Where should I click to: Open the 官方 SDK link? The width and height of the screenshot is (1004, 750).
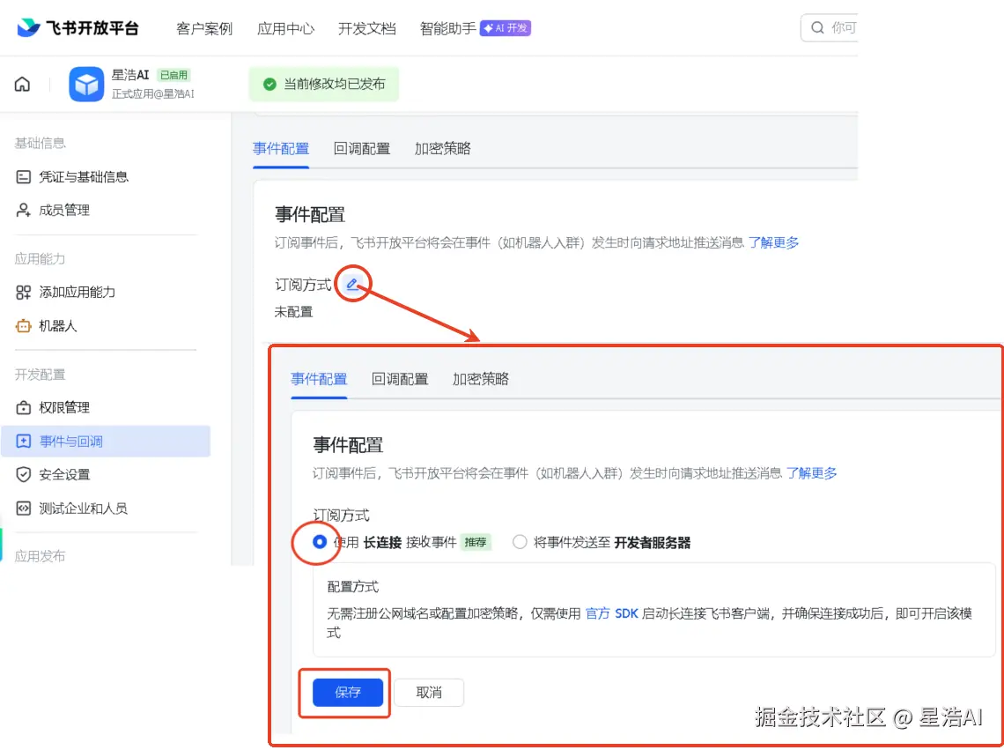point(611,613)
